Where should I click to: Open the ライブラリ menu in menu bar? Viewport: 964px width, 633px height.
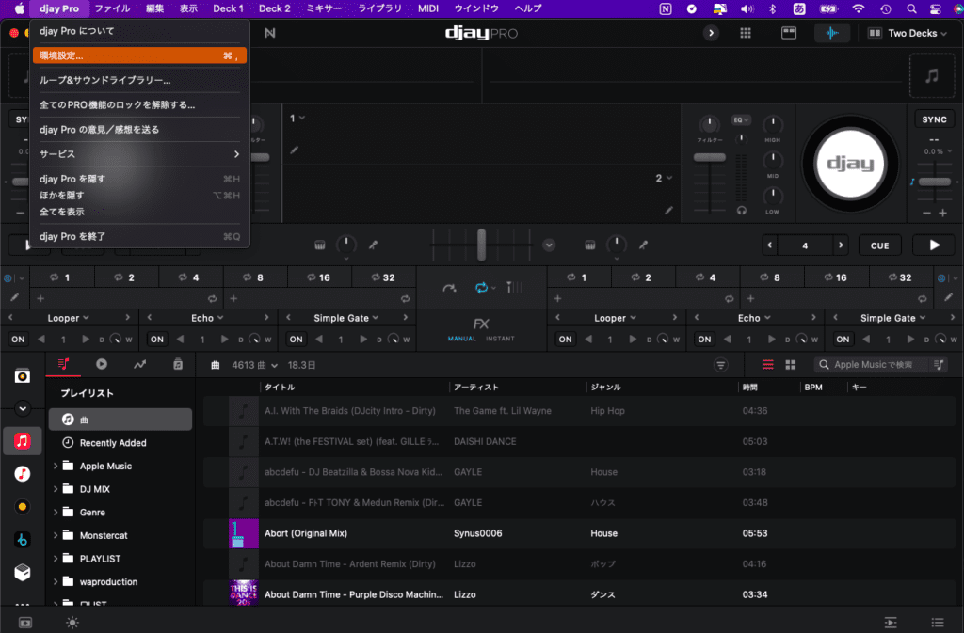point(379,8)
